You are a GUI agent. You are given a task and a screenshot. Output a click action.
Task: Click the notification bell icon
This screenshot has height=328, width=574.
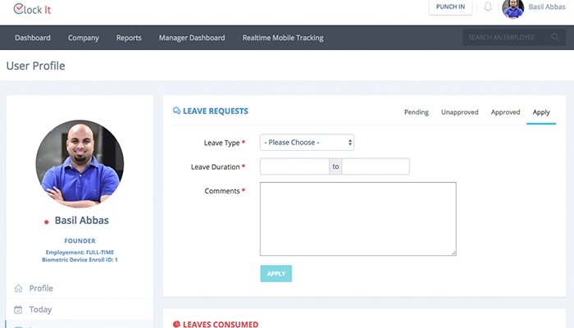click(488, 7)
